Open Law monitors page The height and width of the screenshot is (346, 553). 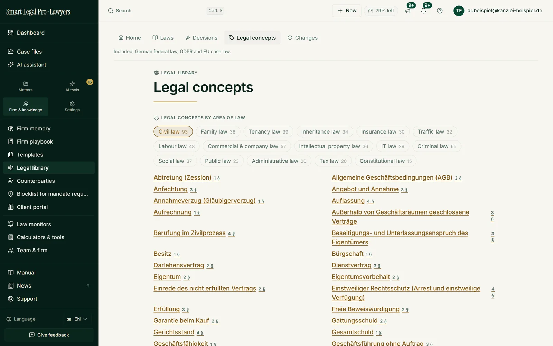[x=49, y=224]
